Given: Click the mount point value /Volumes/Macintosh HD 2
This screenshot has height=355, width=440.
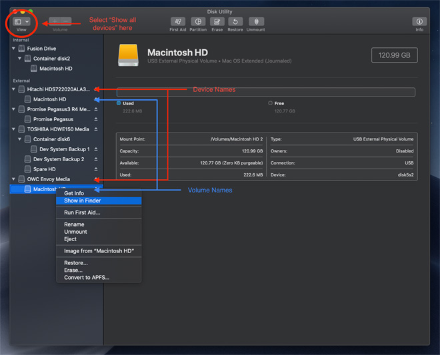Looking at the screenshot, I should (x=237, y=139).
